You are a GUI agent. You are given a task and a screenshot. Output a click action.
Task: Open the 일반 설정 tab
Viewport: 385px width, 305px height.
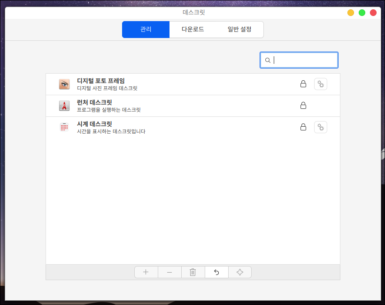tap(239, 29)
